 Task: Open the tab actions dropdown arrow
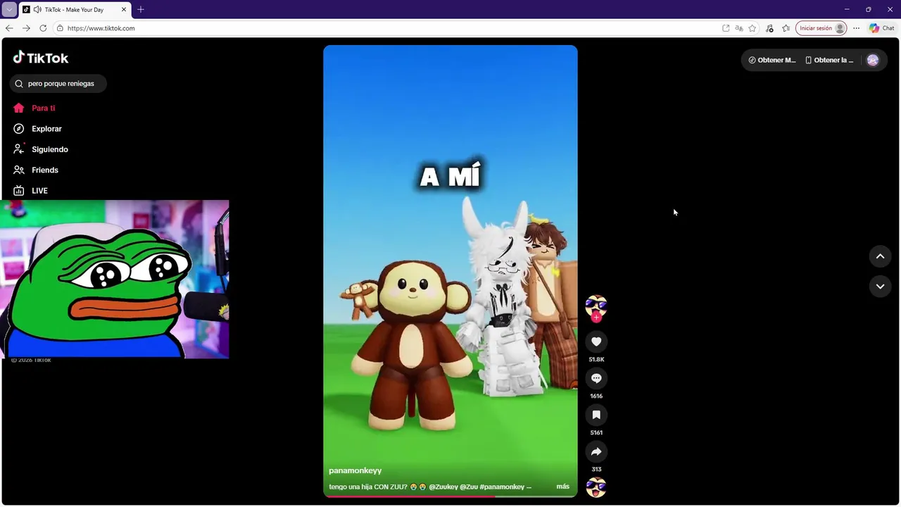(9, 10)
